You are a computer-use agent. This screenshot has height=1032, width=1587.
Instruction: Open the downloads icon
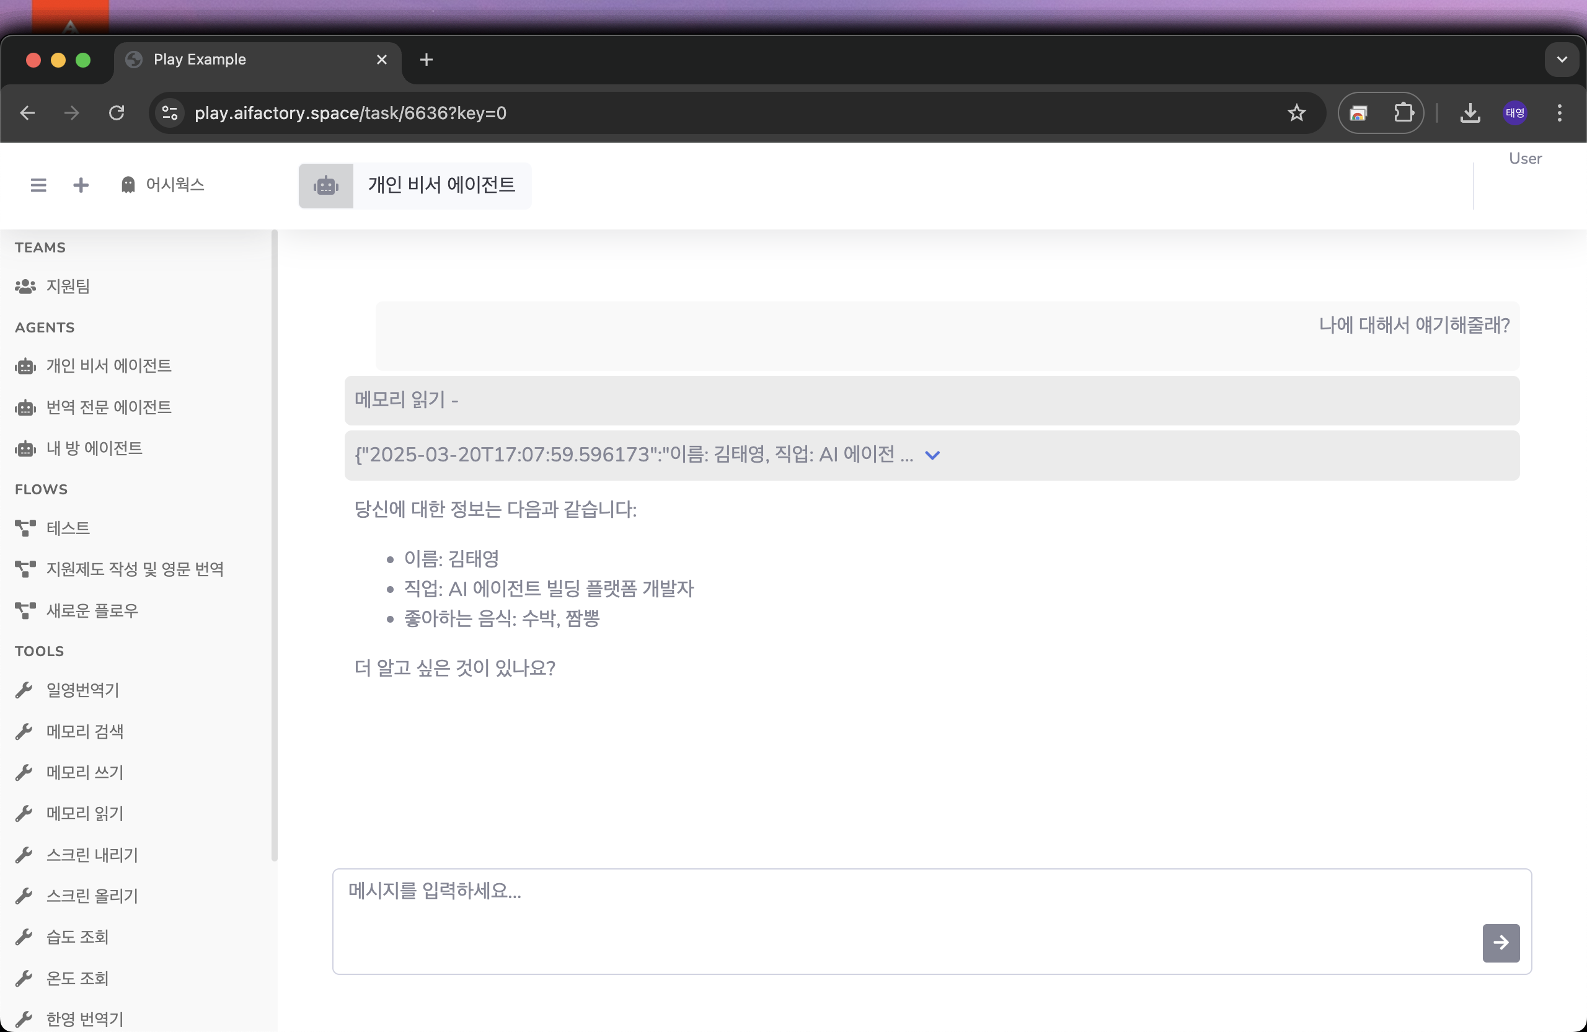[x=1470, y=113]
